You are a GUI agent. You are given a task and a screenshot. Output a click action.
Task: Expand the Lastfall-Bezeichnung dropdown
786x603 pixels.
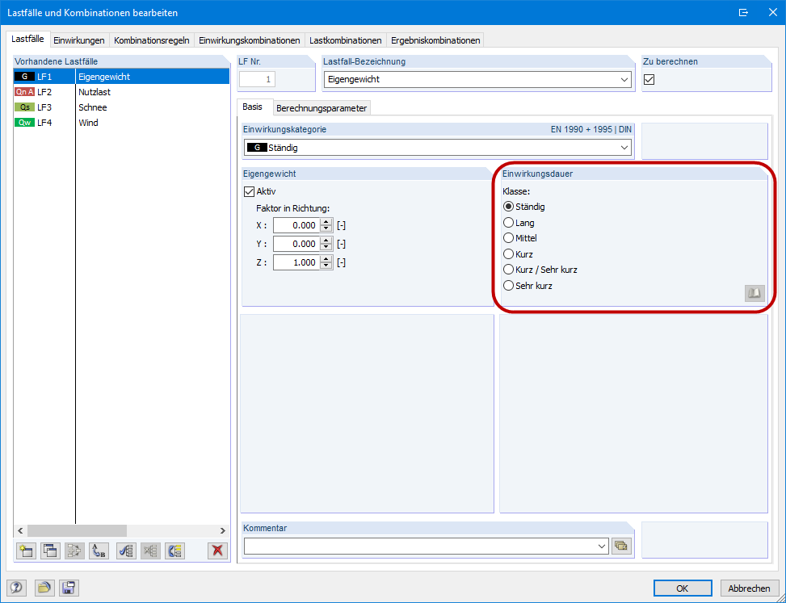[624, 80]
